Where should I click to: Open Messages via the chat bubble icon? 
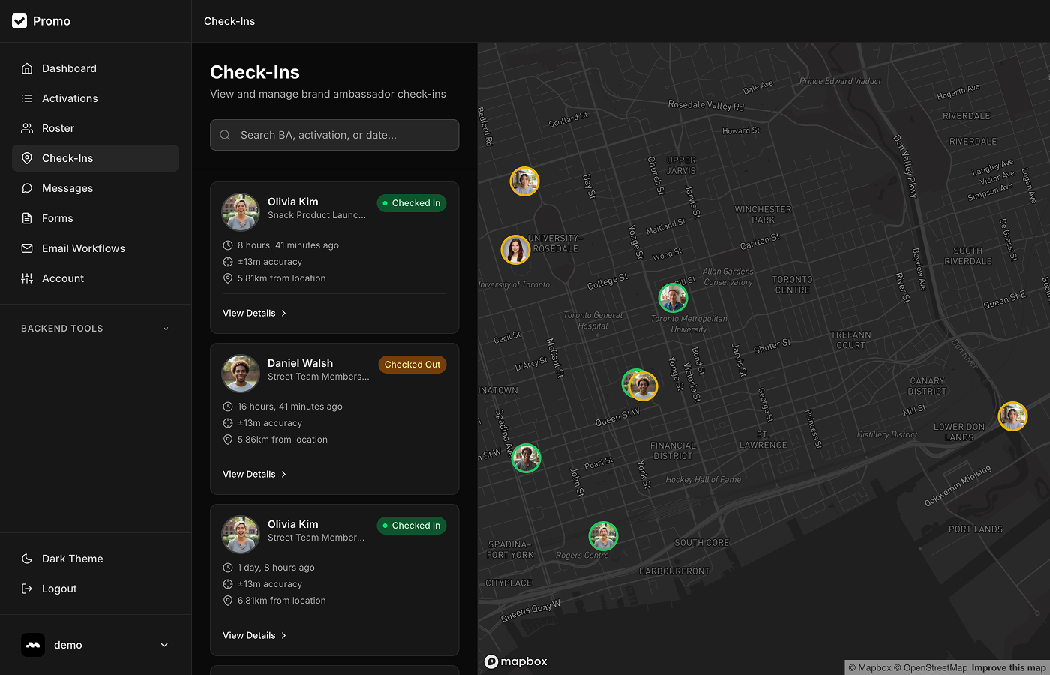click(26, 187)
